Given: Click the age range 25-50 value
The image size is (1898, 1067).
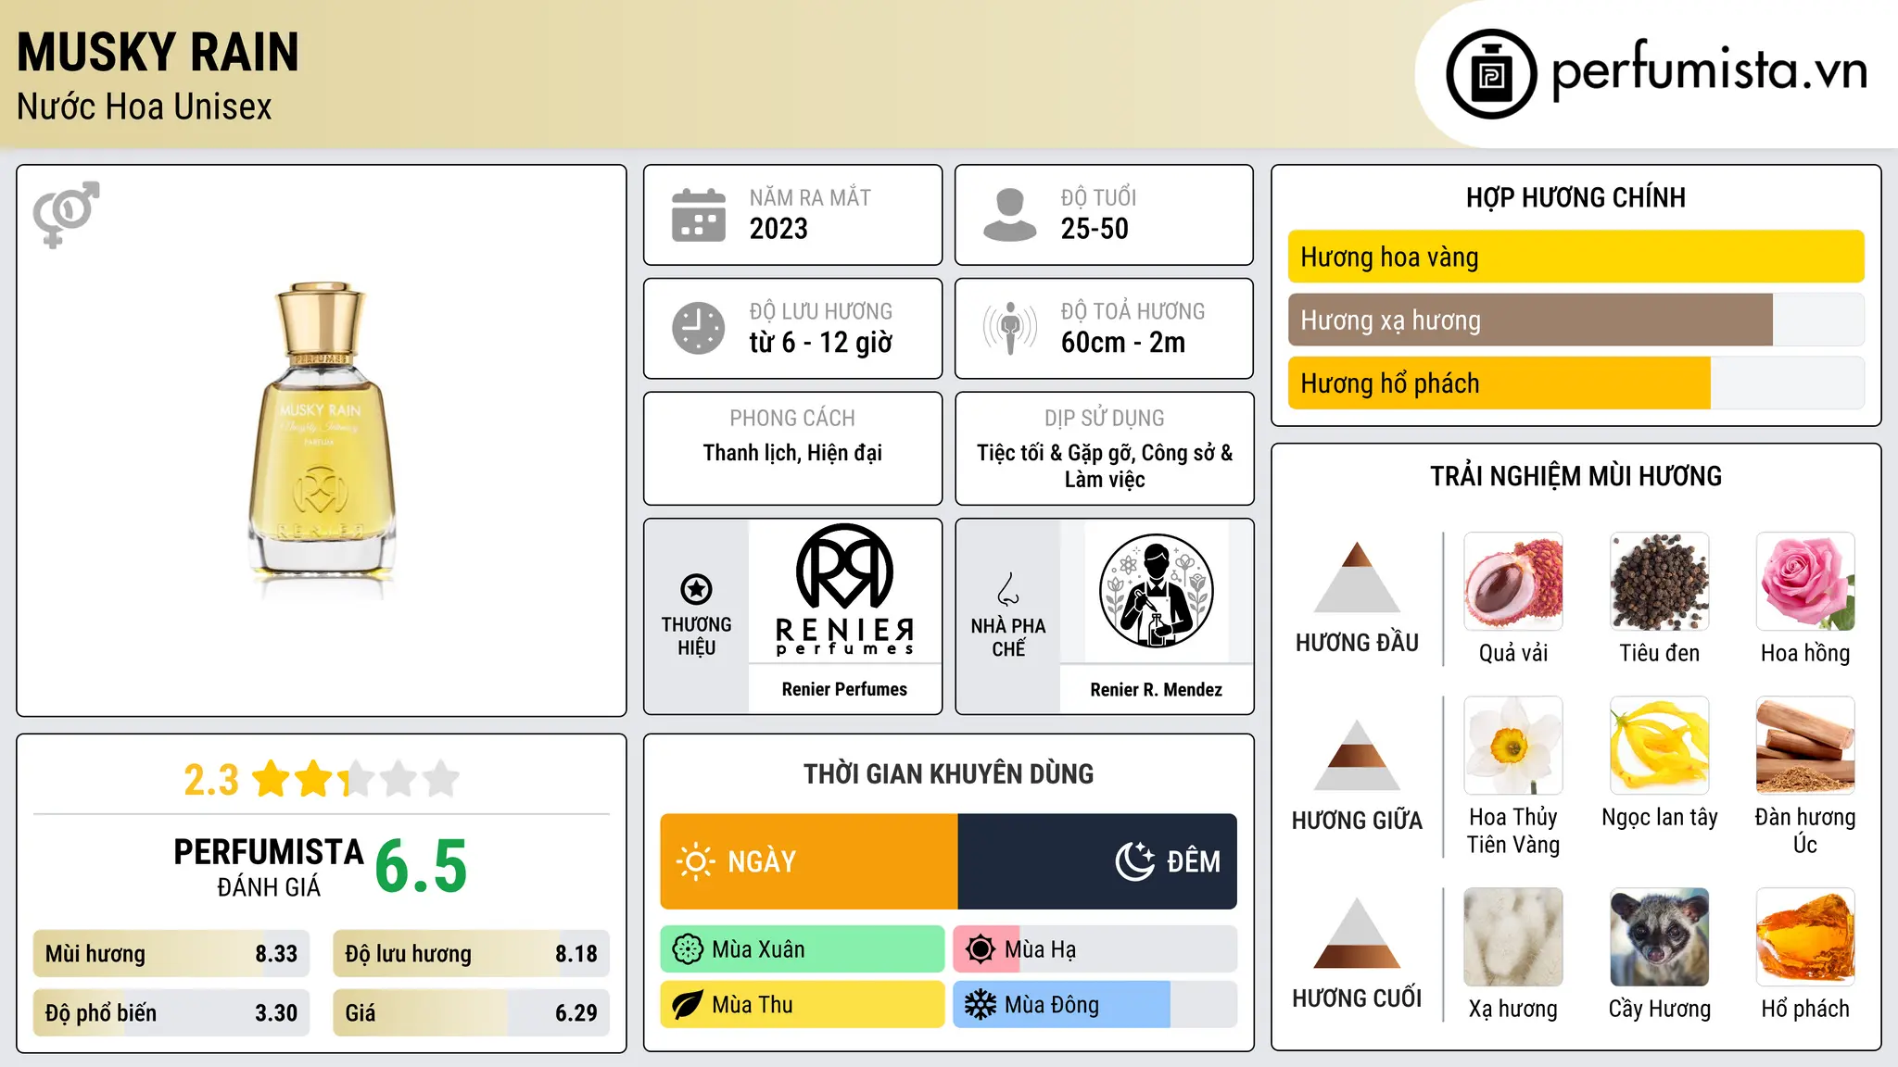Looking at the screenshot, I should (1095, 229).
